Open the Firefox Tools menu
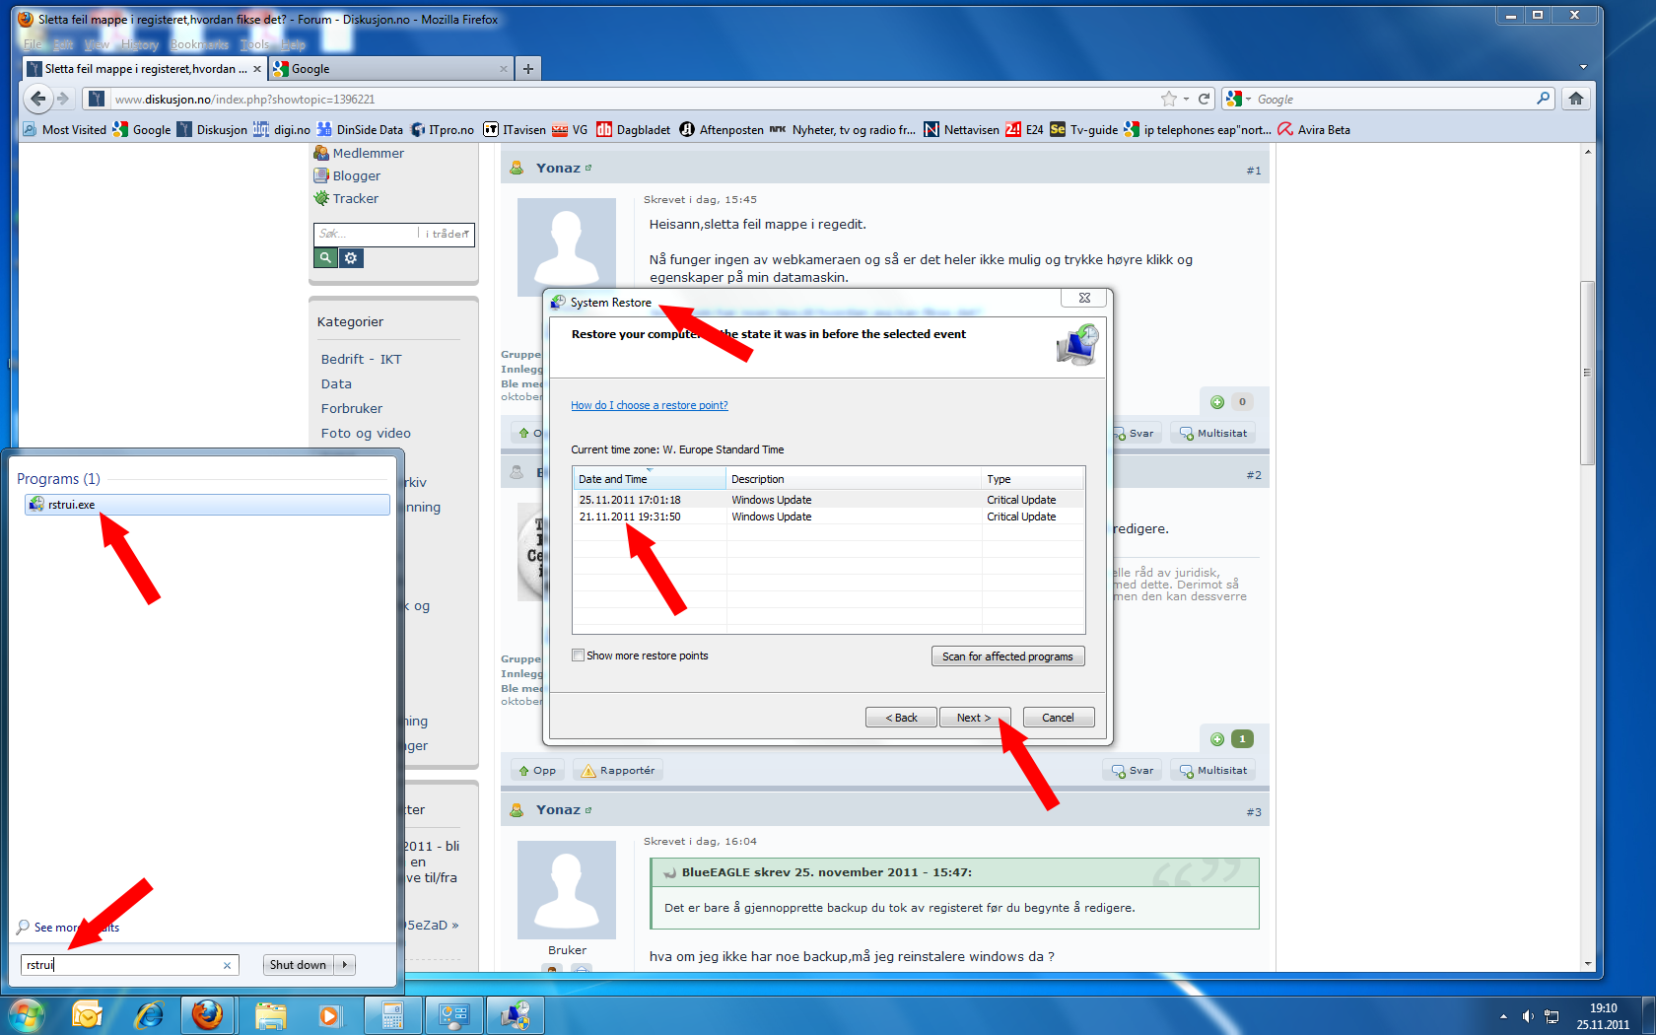The image size is (1656, 1035). pyautogui.click(x=254, y=44)
